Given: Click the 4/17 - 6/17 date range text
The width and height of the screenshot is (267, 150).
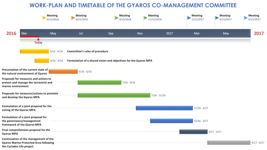Looking at the screenshot, I should point(258,143).
